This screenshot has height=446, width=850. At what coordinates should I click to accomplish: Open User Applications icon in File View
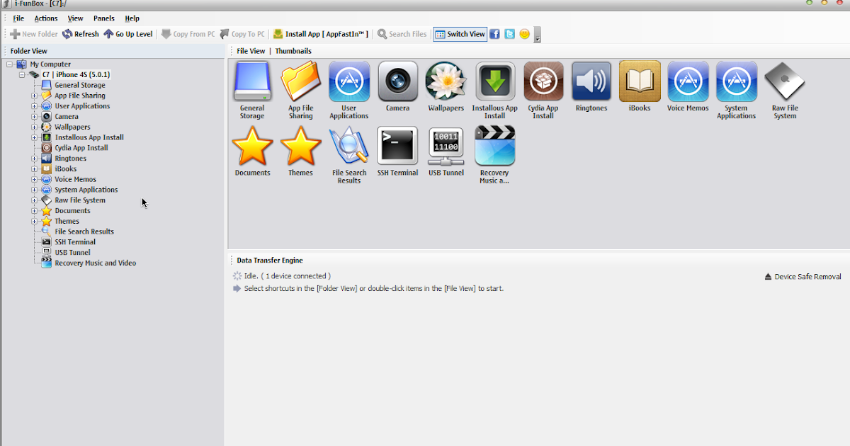coord(349,81)
